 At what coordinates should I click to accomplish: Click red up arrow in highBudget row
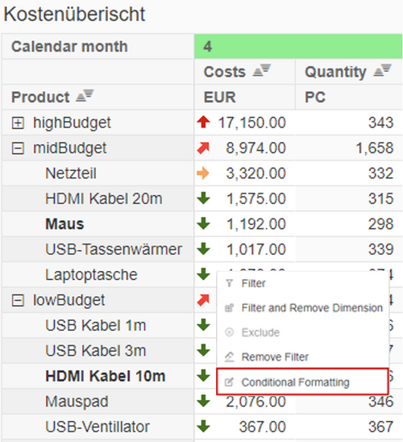tap(203, 123)
